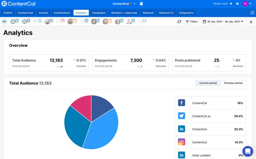This screenshot has width=256, height=159.
Task: Click the What's new notification dot
Action: tap(231, 4)
